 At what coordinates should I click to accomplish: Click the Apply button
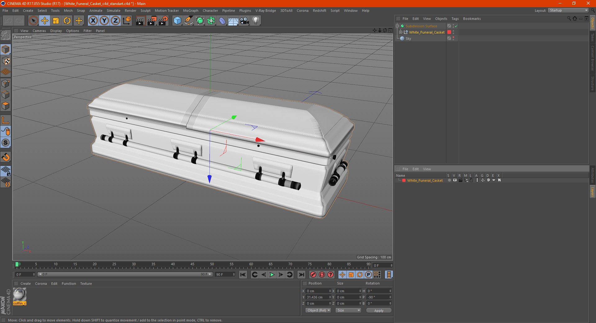(379, 310)
